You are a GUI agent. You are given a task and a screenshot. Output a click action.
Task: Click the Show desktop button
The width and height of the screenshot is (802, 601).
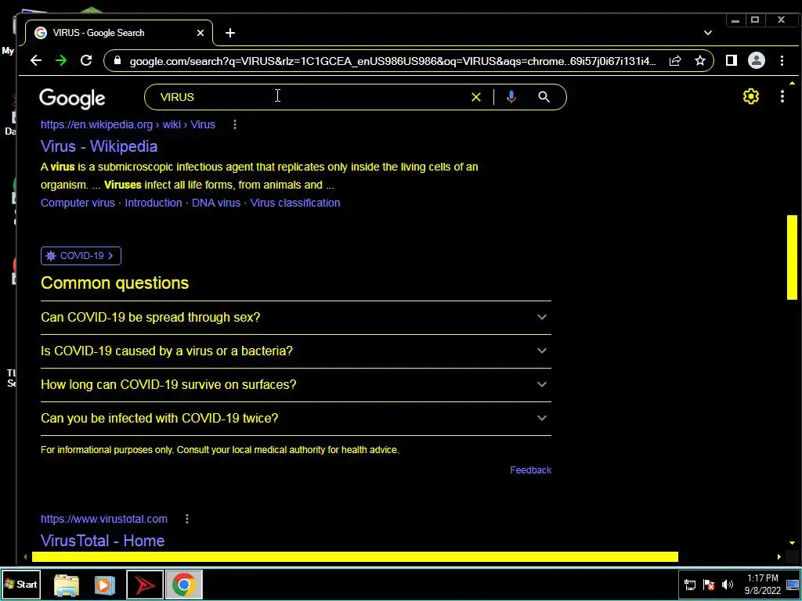tap(793, 585)
